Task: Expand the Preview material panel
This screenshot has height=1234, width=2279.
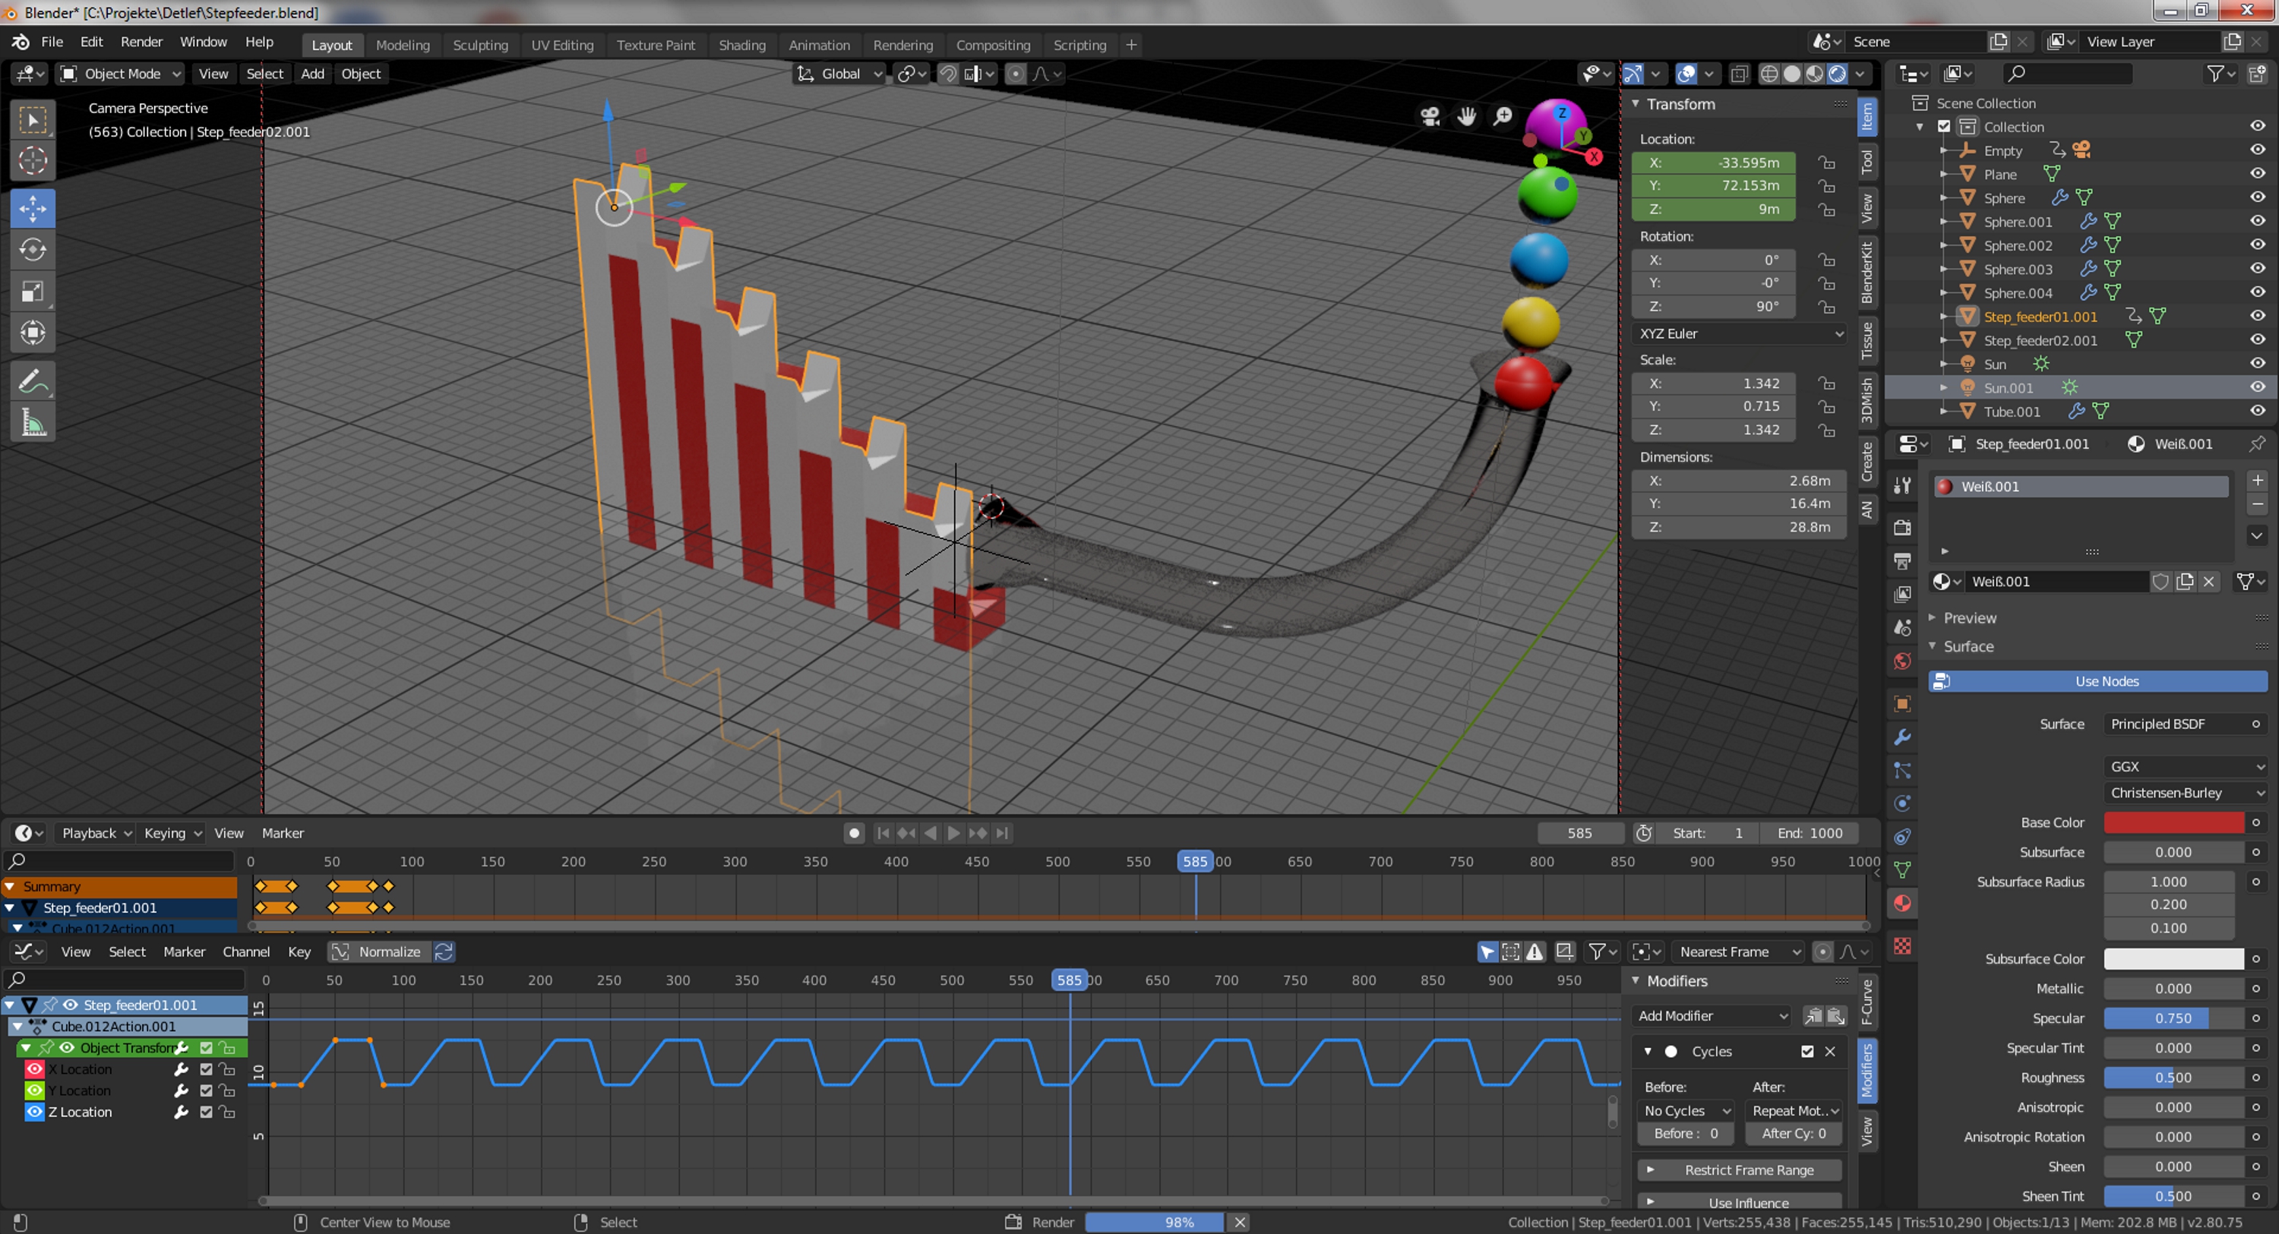Action: [x=1969, y=617]
